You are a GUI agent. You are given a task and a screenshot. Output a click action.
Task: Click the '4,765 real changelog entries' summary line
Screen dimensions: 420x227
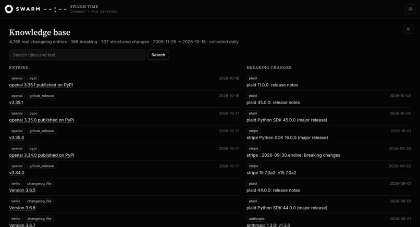pyautogui.click(x=123, y=42)
